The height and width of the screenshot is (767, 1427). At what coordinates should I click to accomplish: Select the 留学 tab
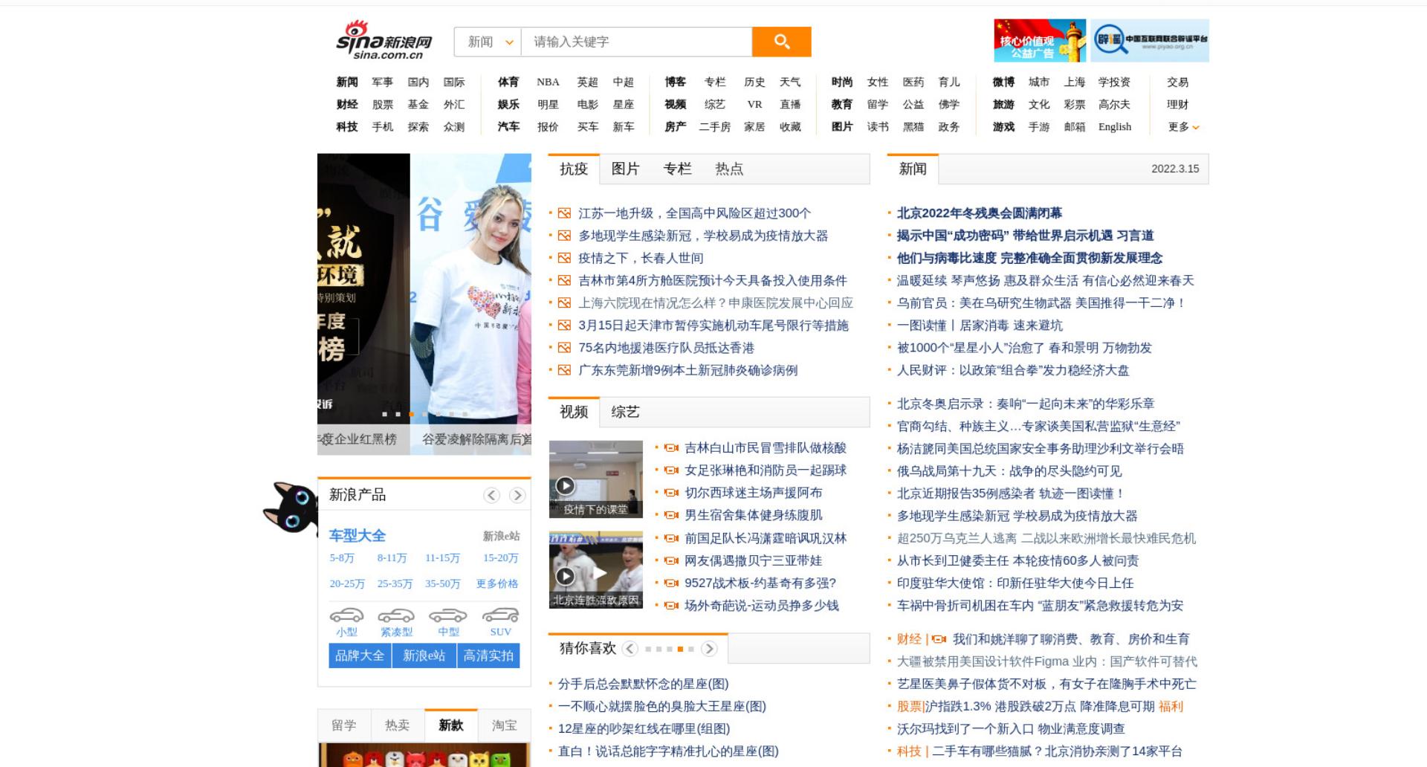[x=343, y=725]
